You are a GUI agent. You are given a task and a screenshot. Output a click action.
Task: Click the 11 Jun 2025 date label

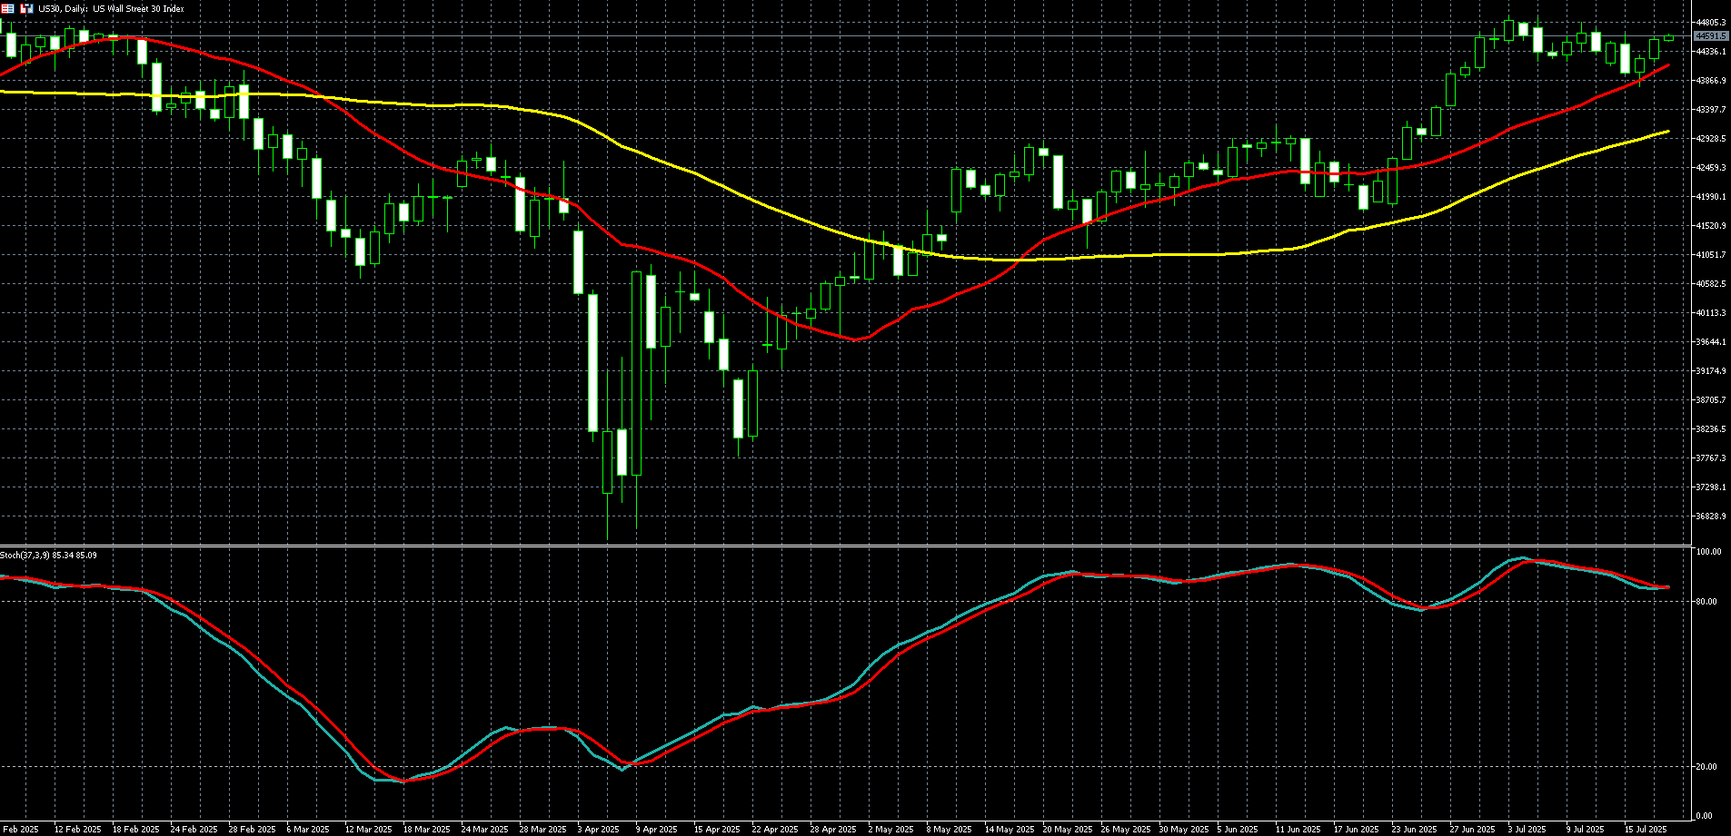[1298, 830]
